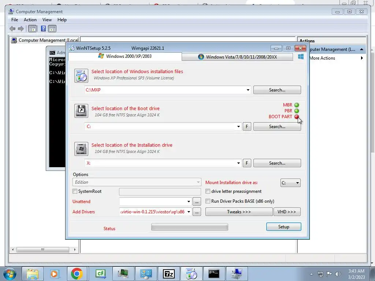
Task: Click the F button beside Installation drive
Action: click(247, 163)
